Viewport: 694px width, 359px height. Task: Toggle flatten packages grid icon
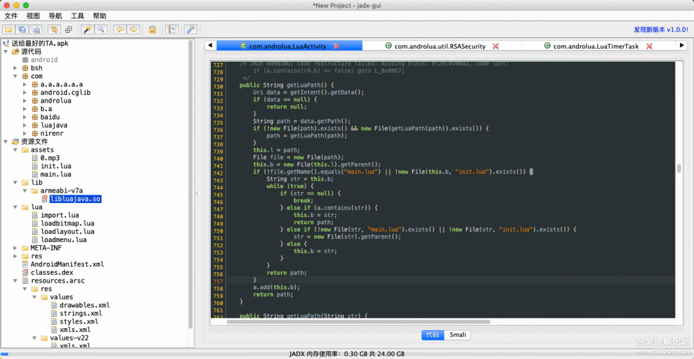point(68,30)
